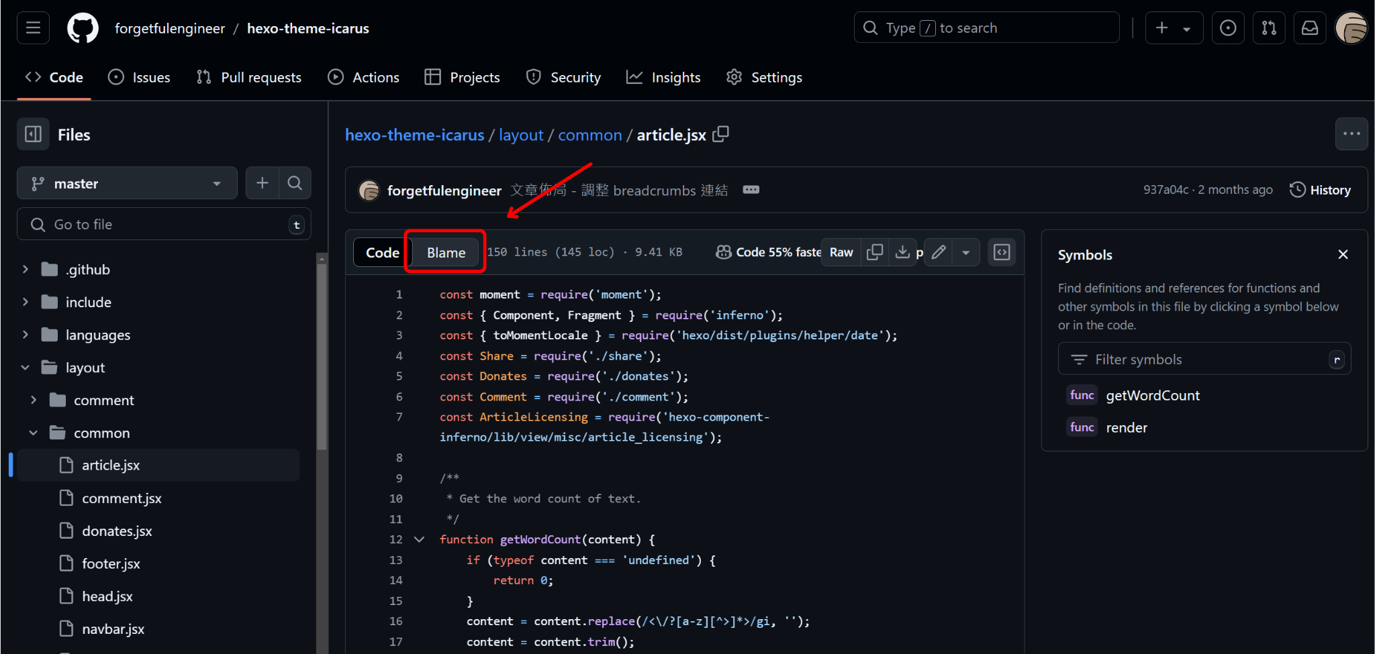The image size is (1375, 654).
Task: Go to layout breadcrumb link
Action: tap(521, 135)
